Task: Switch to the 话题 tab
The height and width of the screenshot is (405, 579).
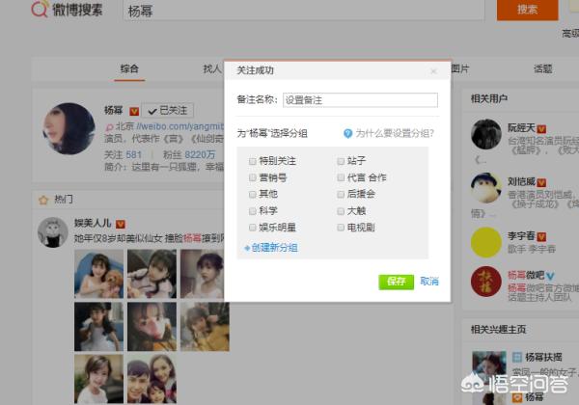Action: (542, 68)
